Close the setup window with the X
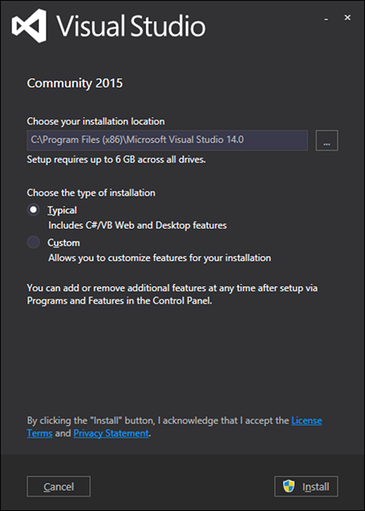 pyautogui.click(x=347, y=18)
